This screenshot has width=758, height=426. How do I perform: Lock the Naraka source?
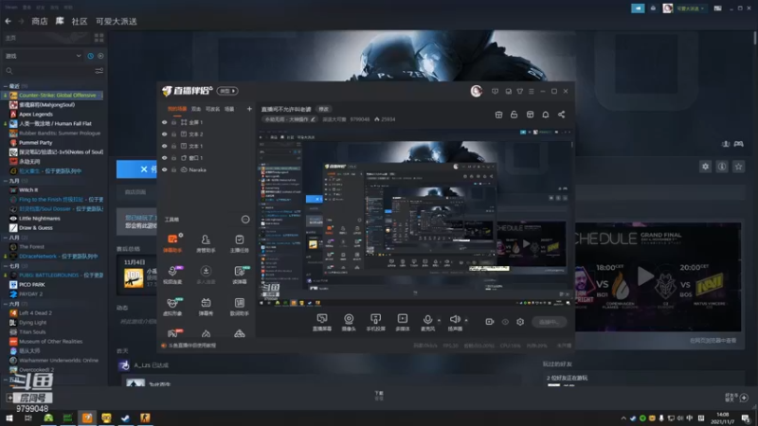click(173, 170)
